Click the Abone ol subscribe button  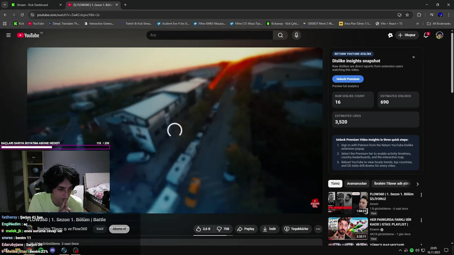(x=119, y=229)
